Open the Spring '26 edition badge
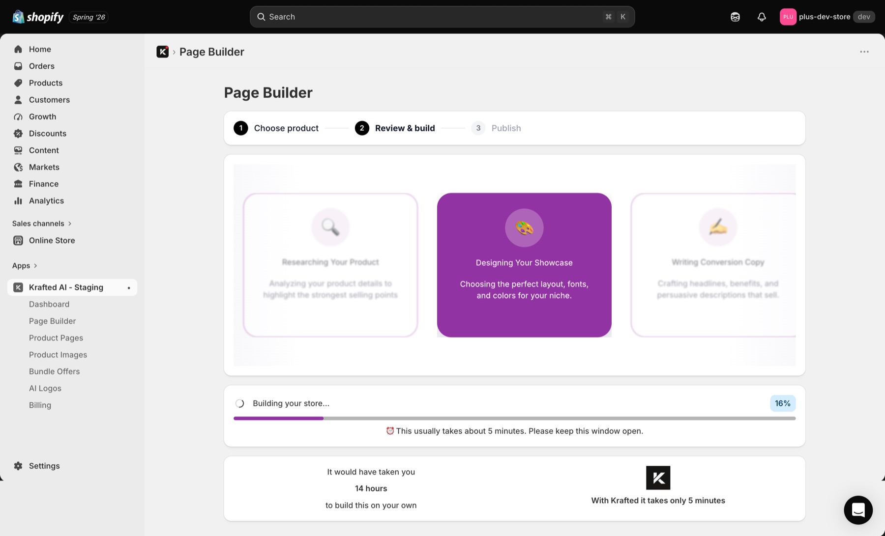 click(88, 17)
